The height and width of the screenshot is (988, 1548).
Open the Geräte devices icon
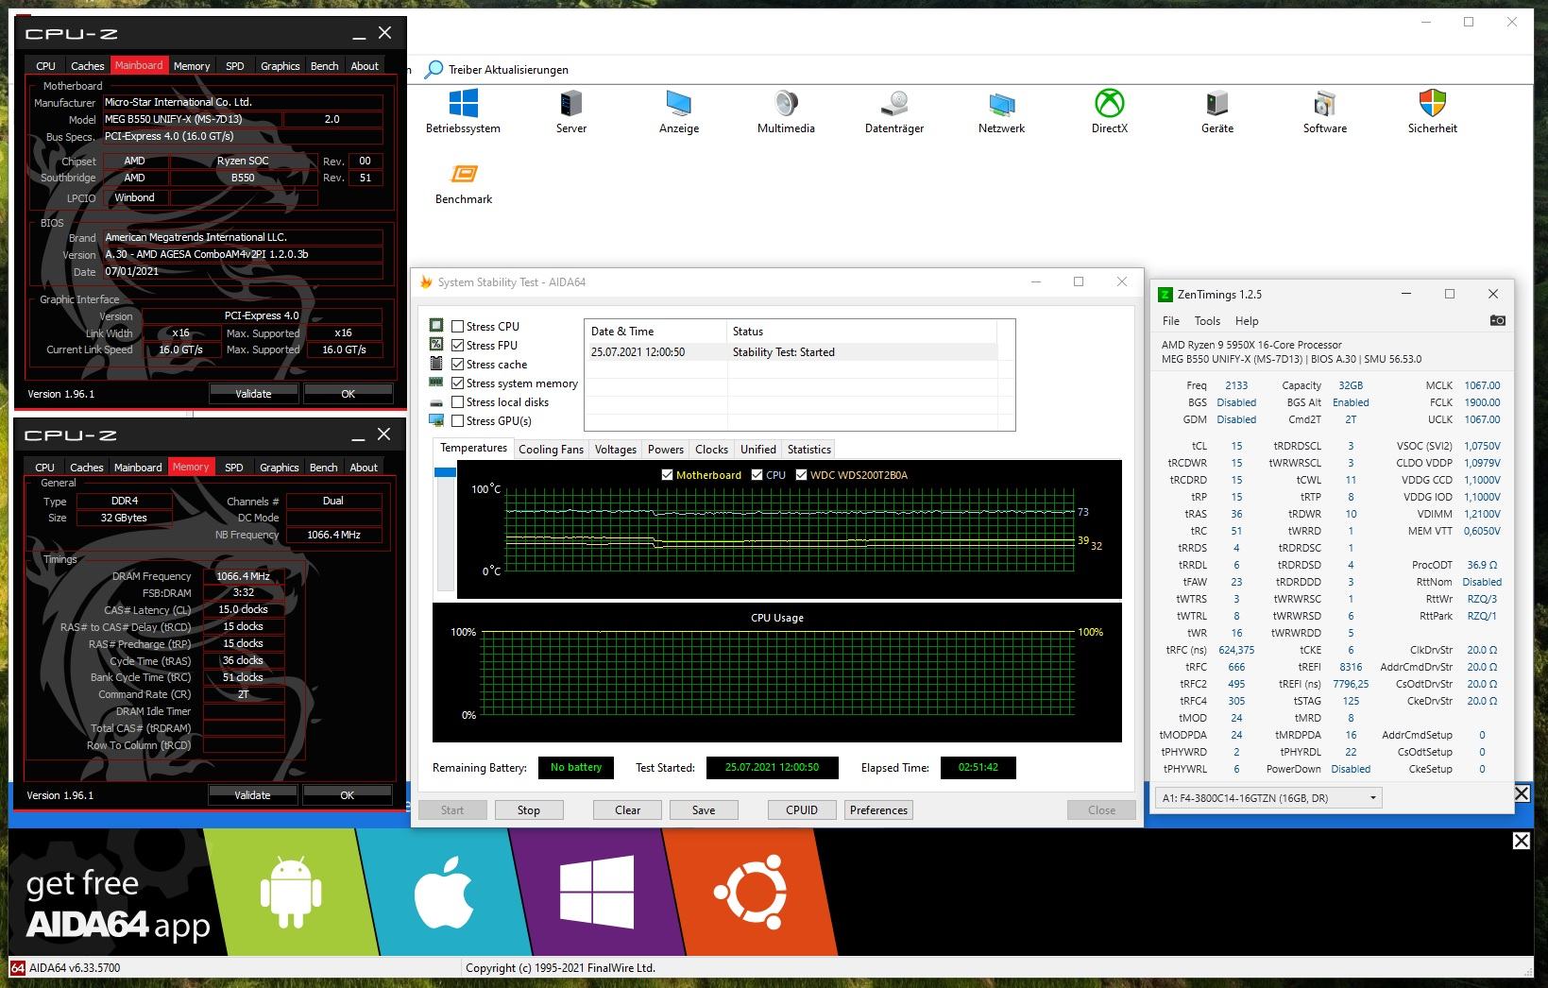point(1216,103)
